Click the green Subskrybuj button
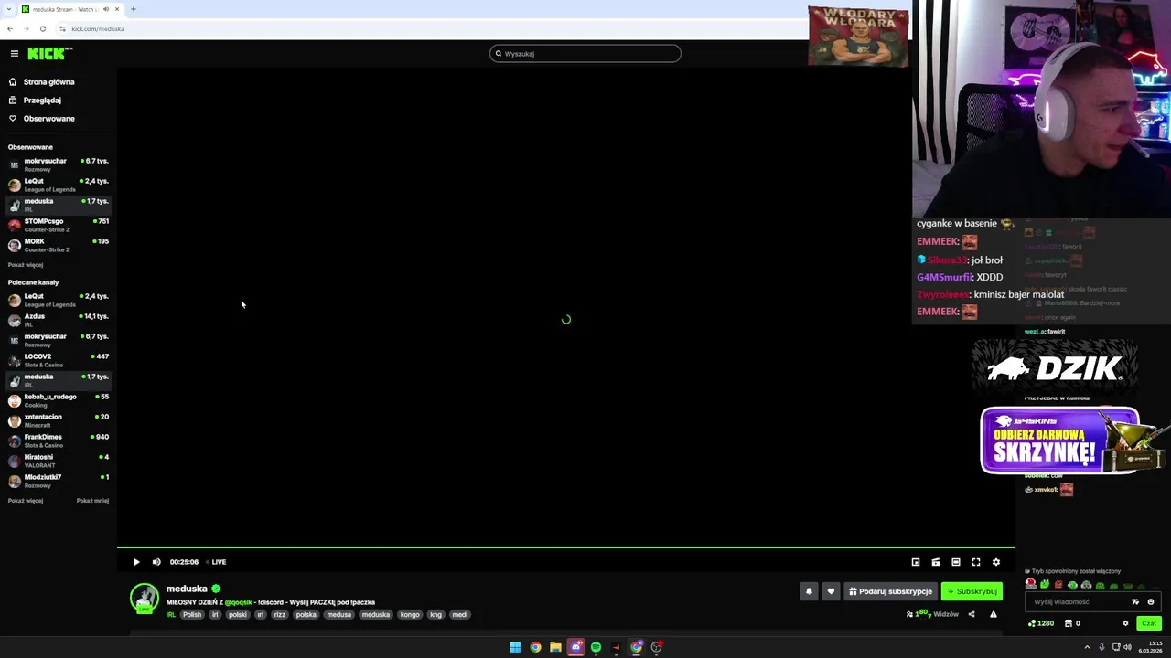The width and height of the screenshot is (1171, 658). pos(972,591)
